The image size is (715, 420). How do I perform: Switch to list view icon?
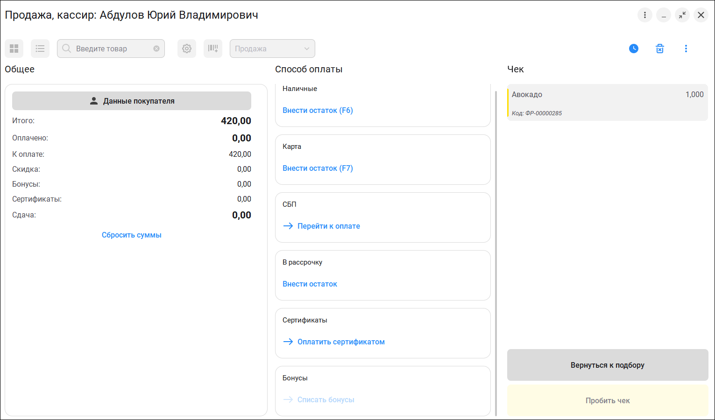point(40,49)
